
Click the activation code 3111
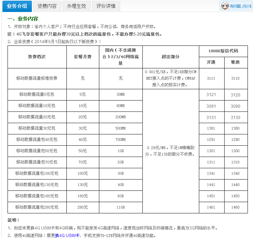pyautogui.click(x=211, y=78)
